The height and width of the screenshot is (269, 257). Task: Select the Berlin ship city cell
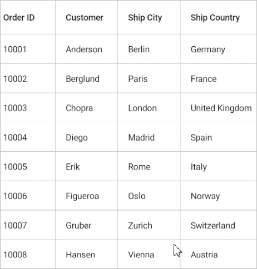pos(149,49)
